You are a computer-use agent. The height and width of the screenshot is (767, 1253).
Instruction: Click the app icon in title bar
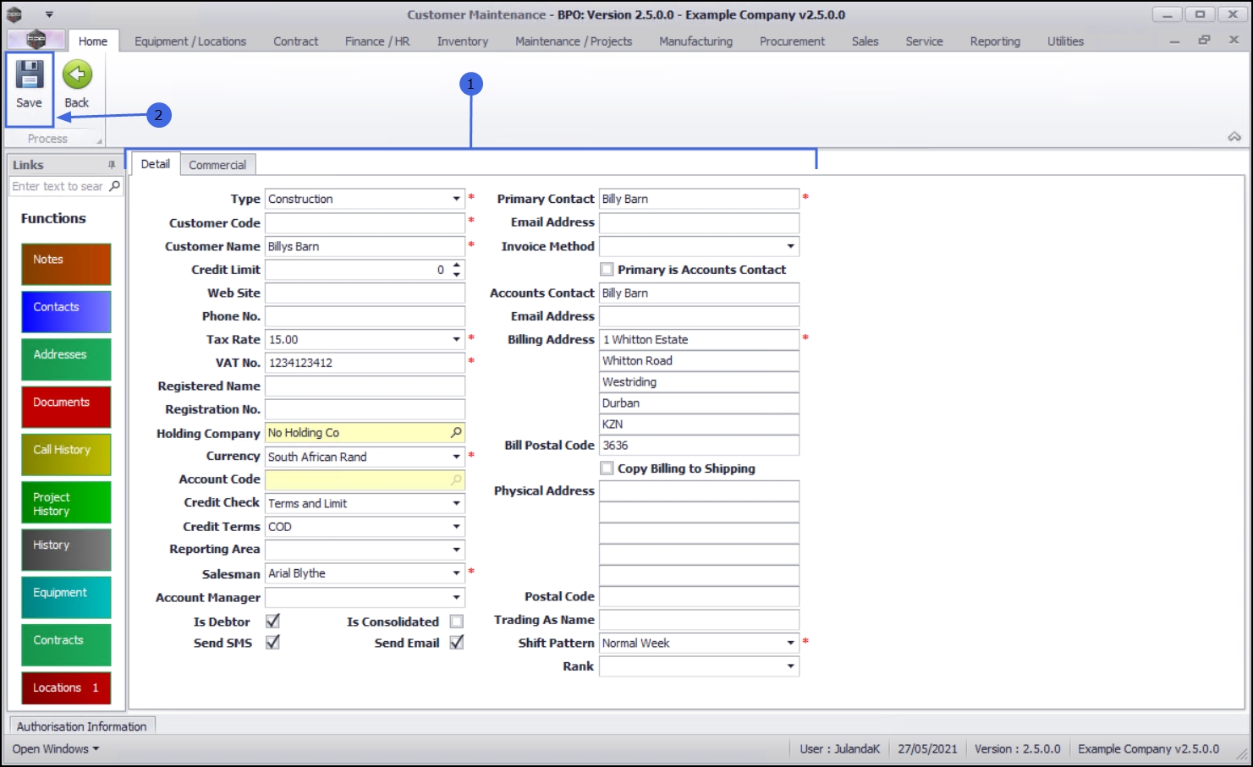coord(14,14)
